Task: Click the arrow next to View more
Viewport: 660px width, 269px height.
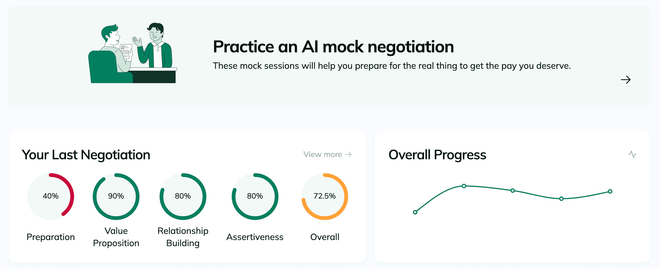Action: click(348, 154)
